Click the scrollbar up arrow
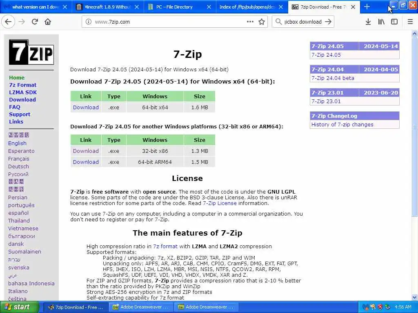Image resolution: width=418 pixels, height=313 pixels. (x=415, y=34)
